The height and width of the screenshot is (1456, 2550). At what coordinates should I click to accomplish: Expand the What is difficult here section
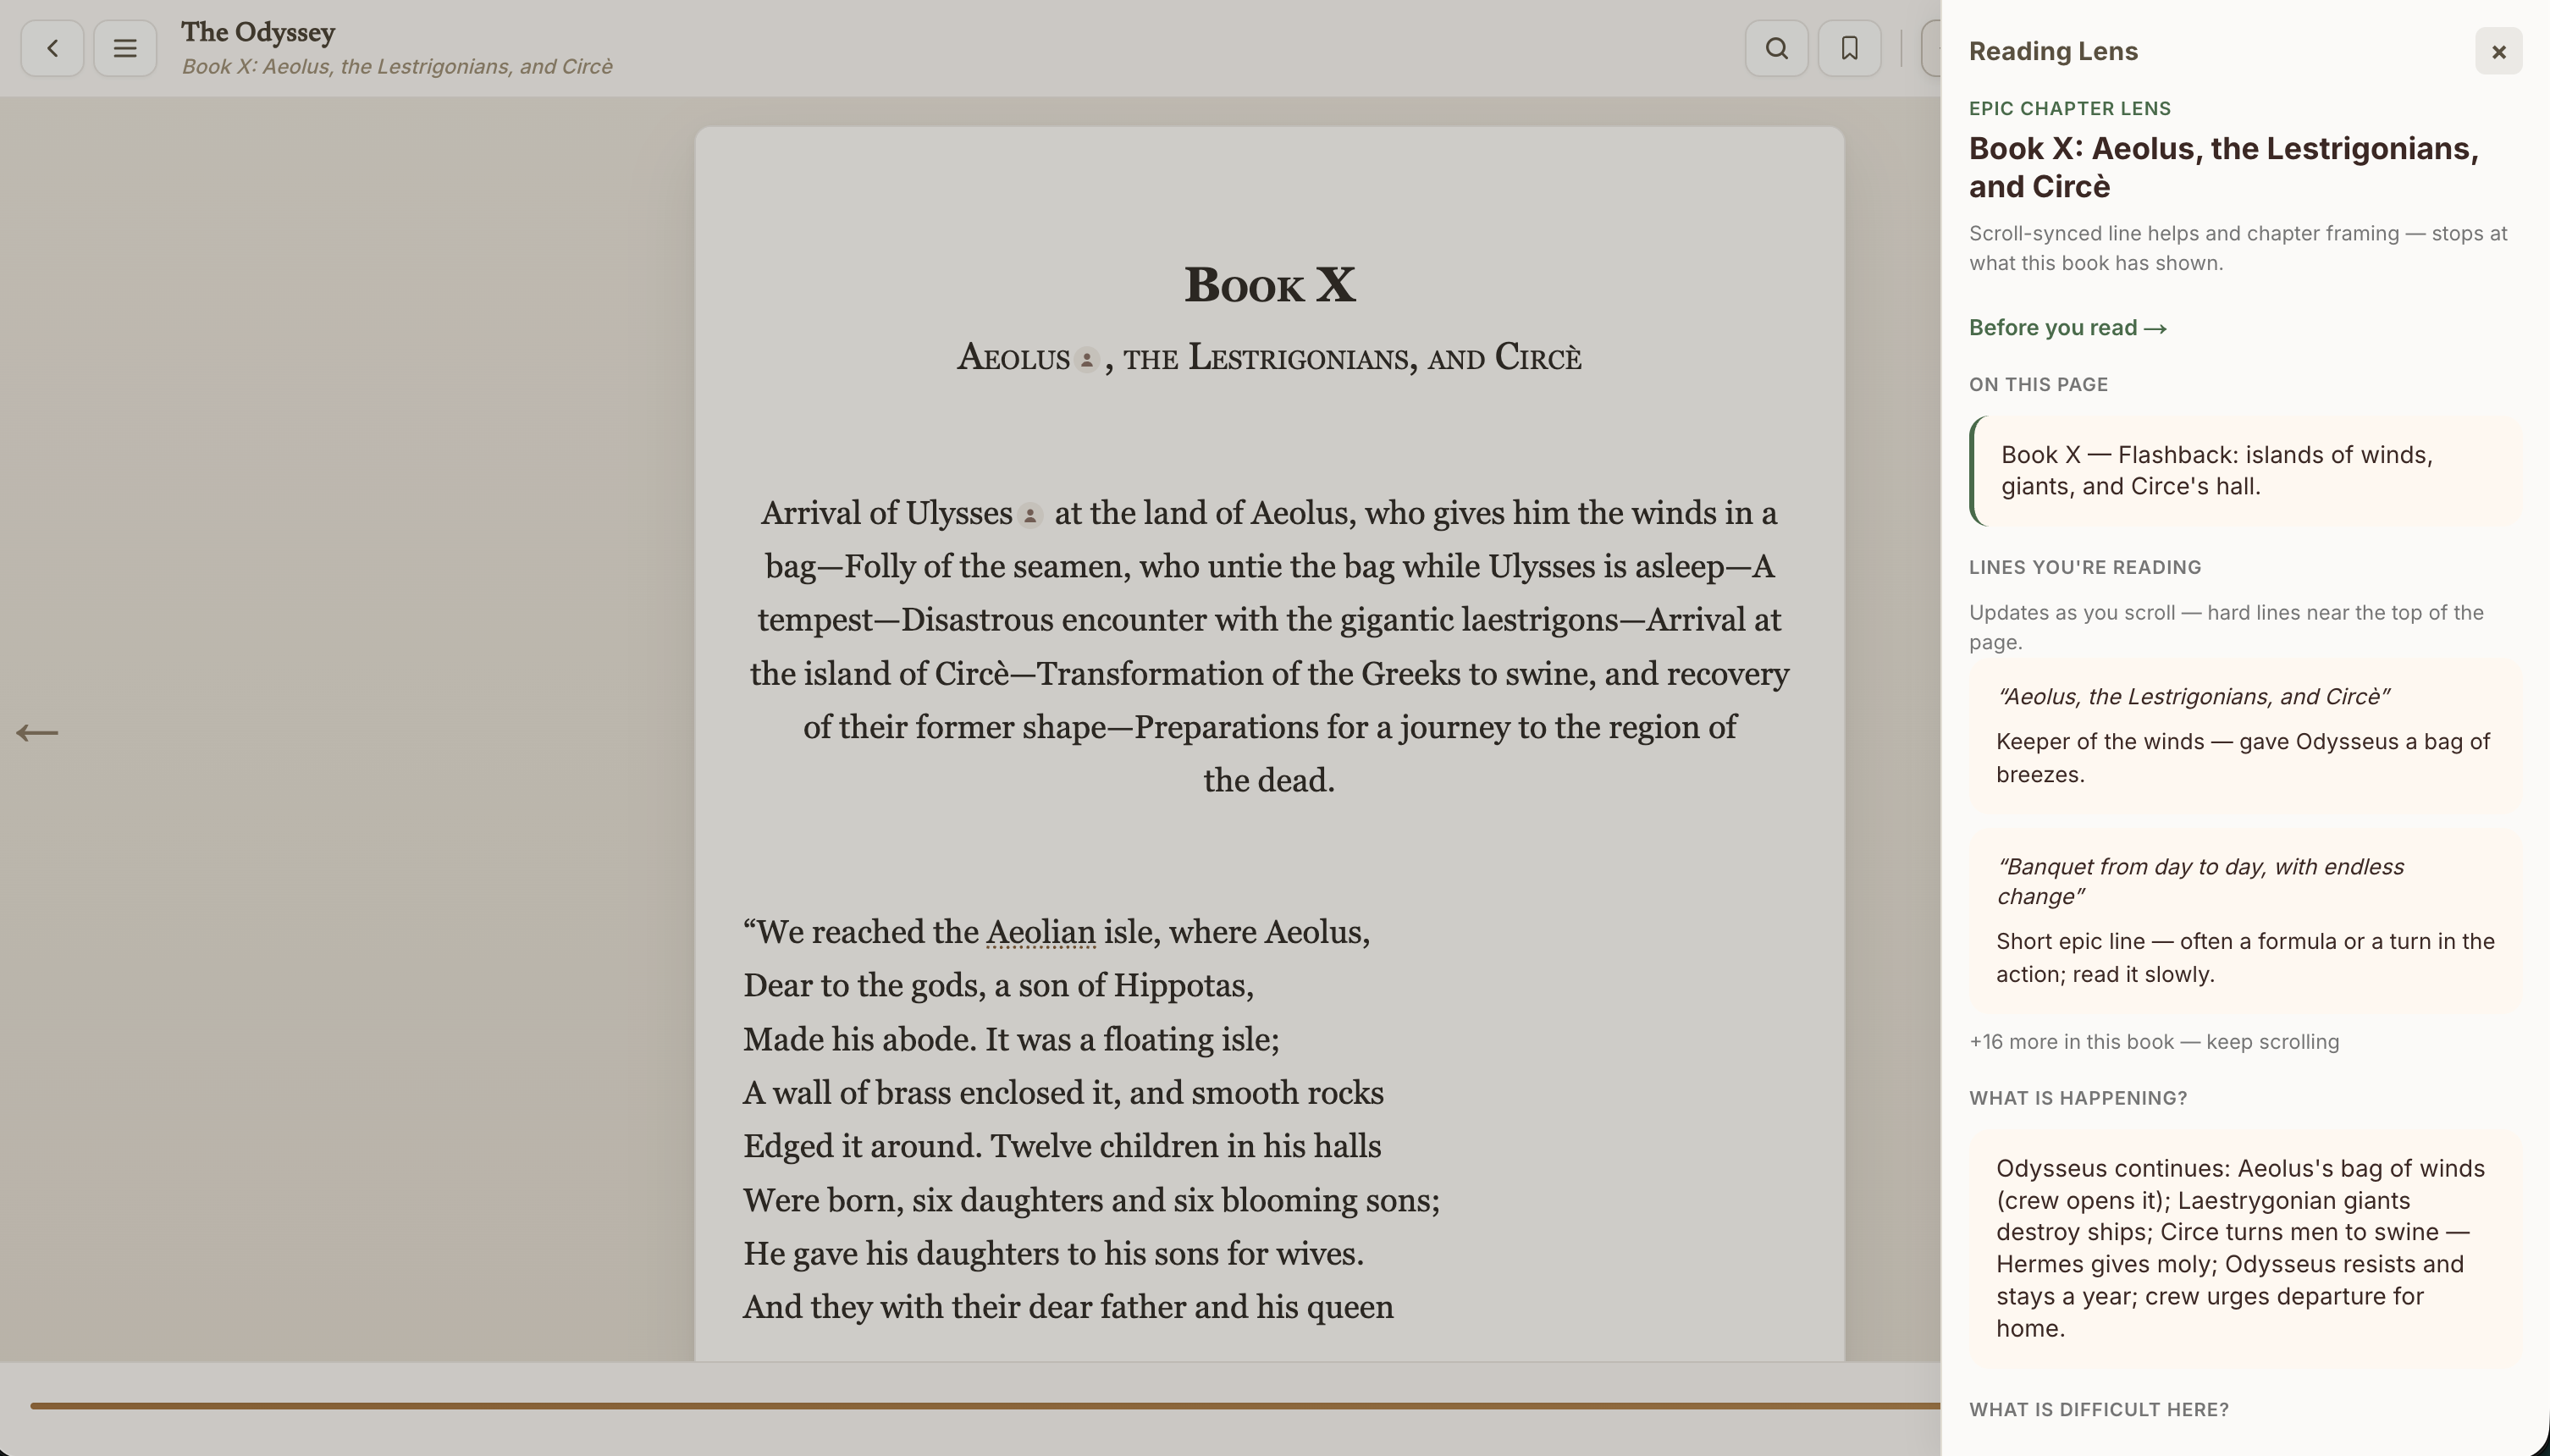[2099, 1409]
